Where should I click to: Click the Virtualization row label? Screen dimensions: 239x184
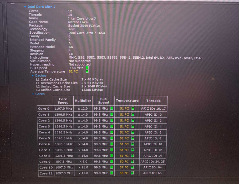pos(40,61)
